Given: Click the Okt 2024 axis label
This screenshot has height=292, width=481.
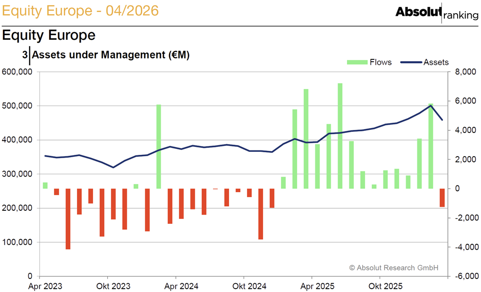Looking at the screenshot, I should (x=250, y=286).
